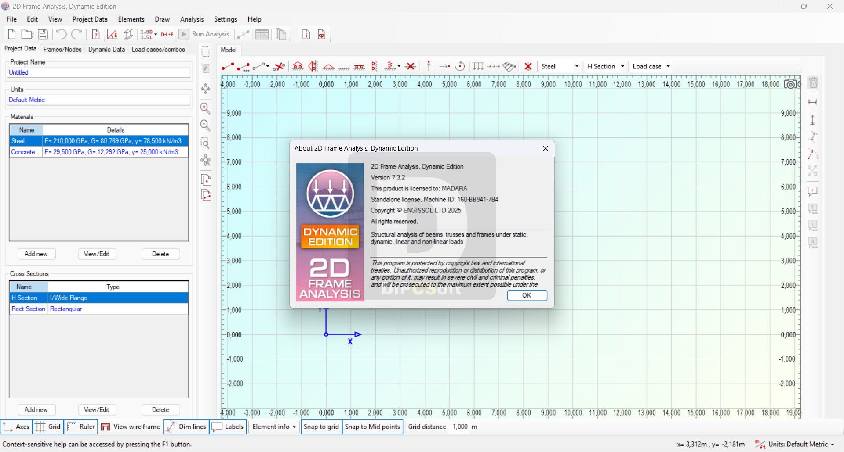Open the File menu
Screen dimensions: 844x452
tap(12, 19)
